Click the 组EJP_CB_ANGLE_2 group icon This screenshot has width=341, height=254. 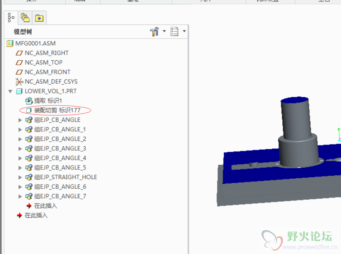point(29,139)
